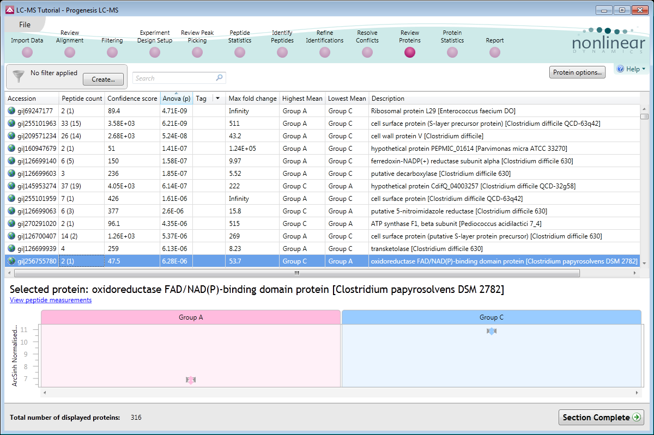
Task: Select row gi|126699939 transketolase
Action: click(x=323, y=249)
